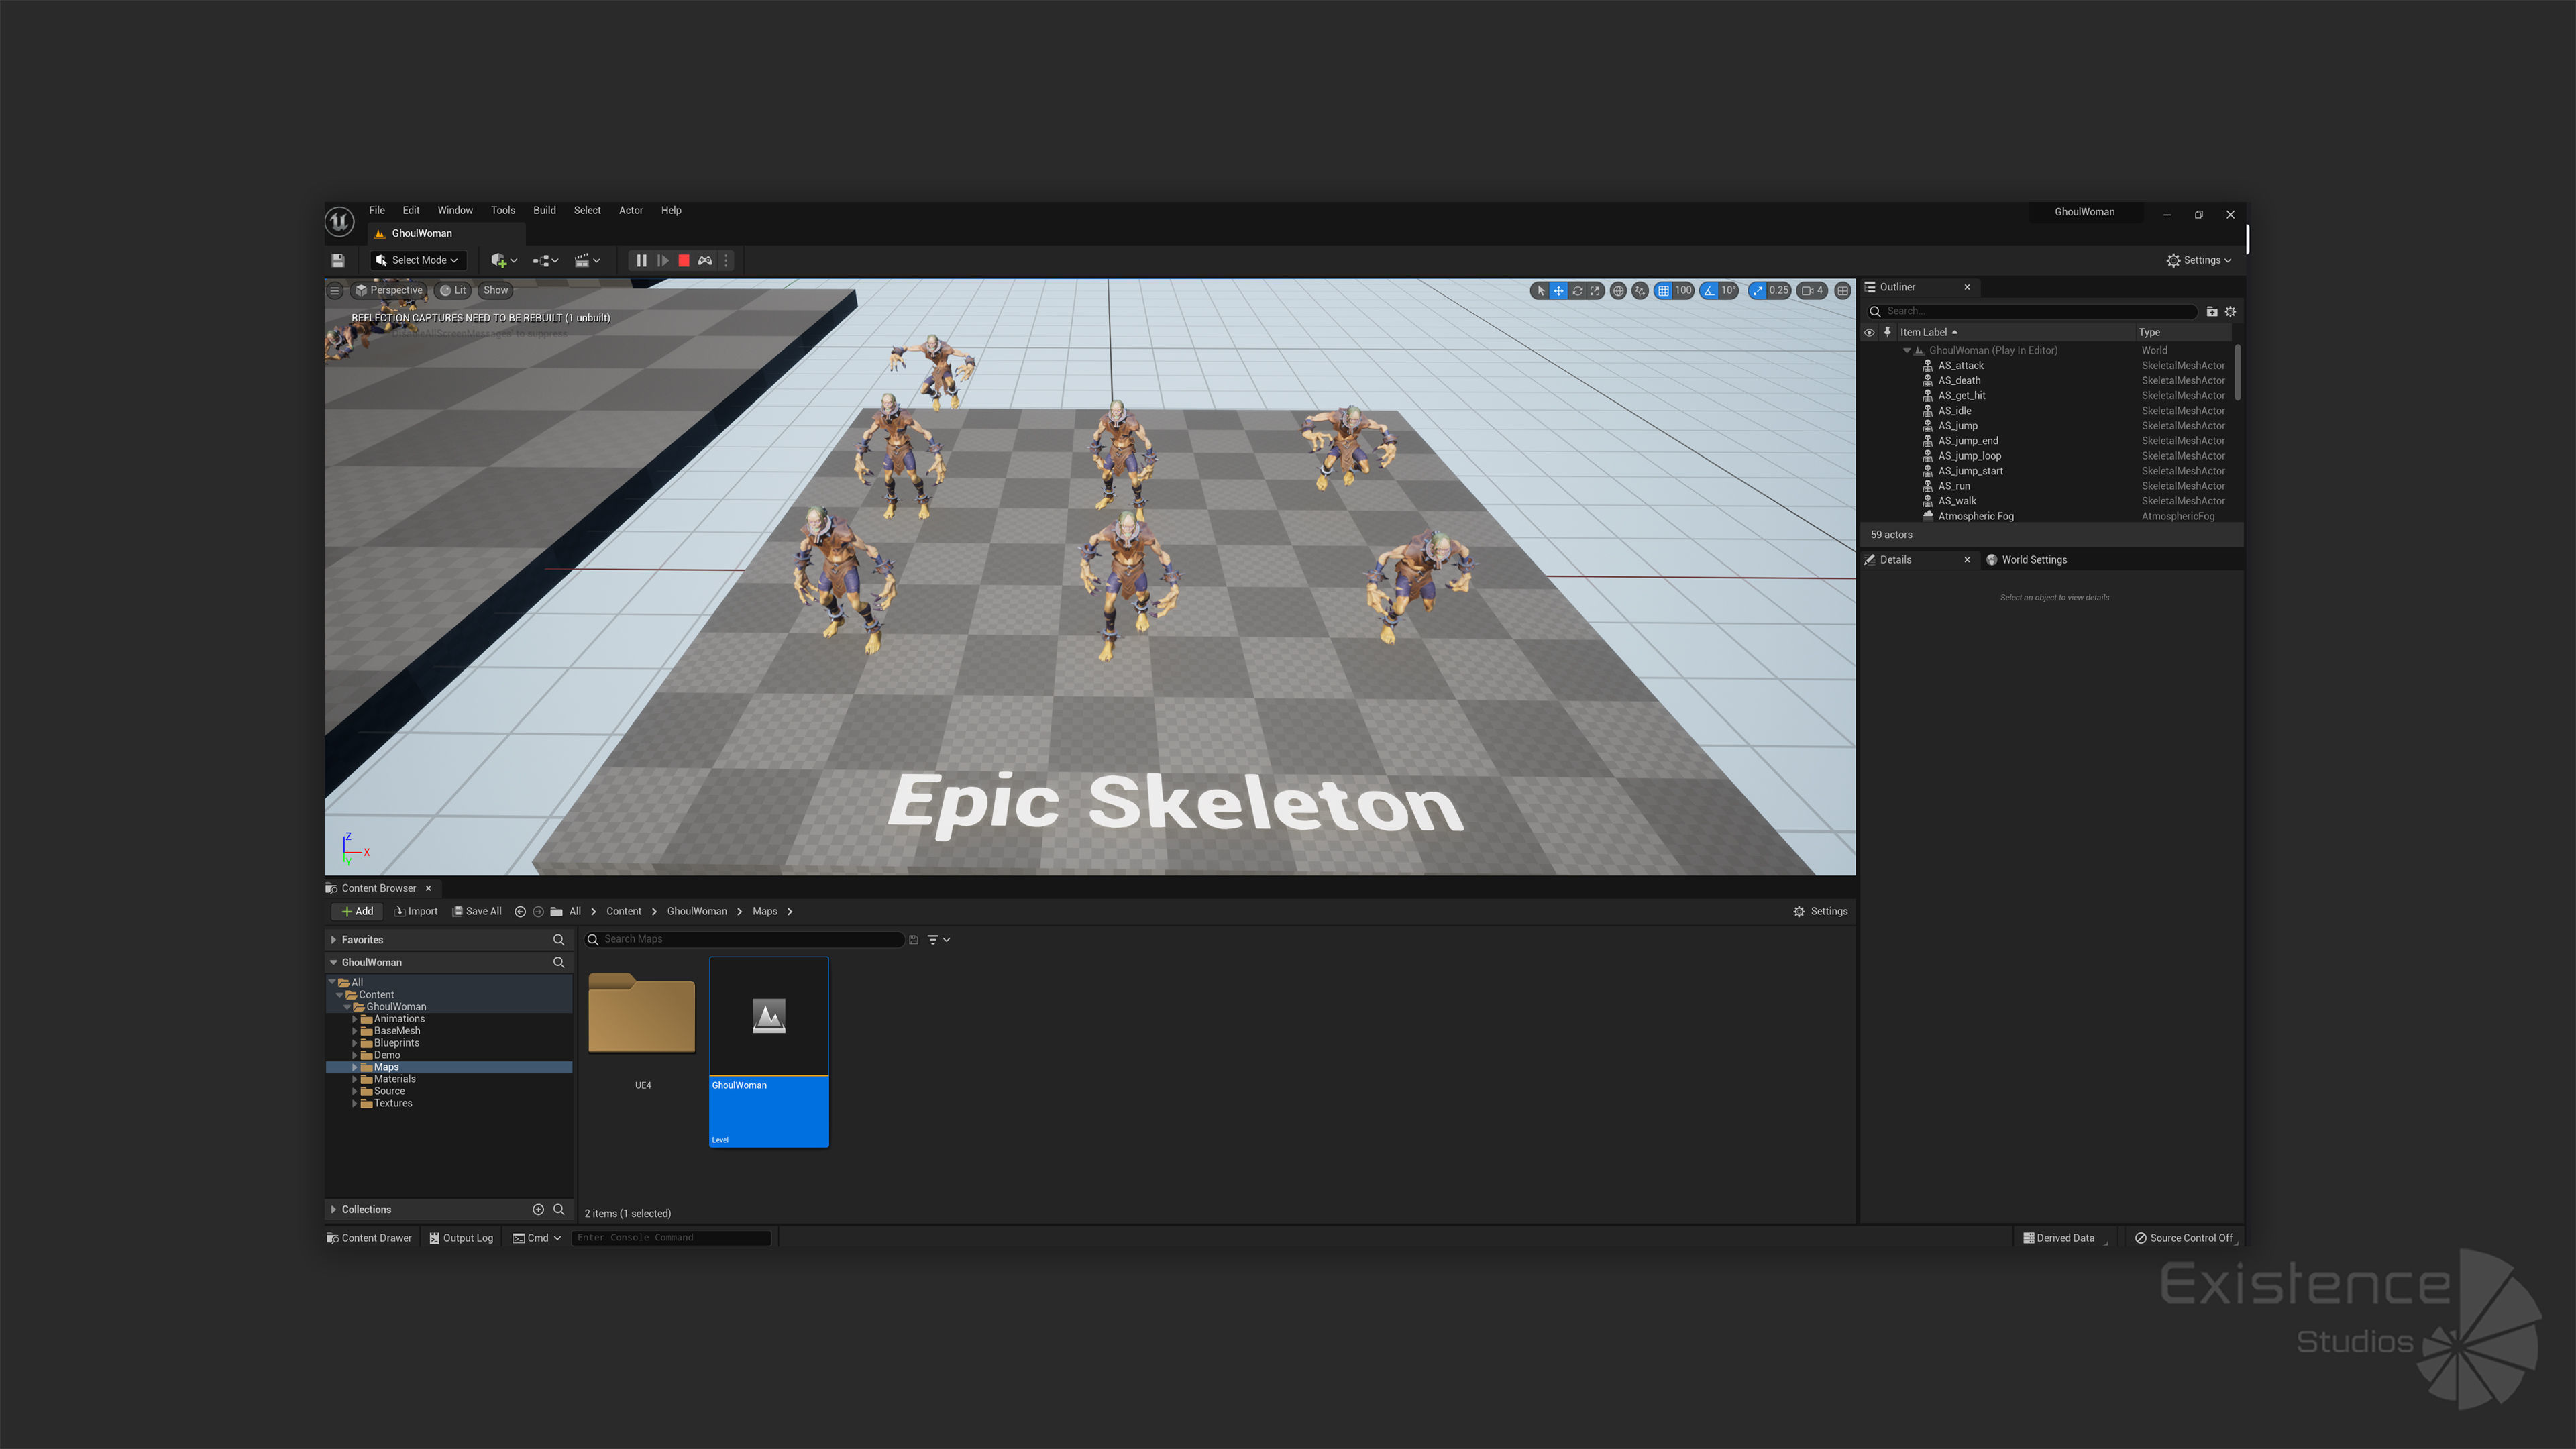The height and width of the screenshot is (1449, 2576).
Task: Switch to the World Settings tab
Action: [x=2033, y=560]
